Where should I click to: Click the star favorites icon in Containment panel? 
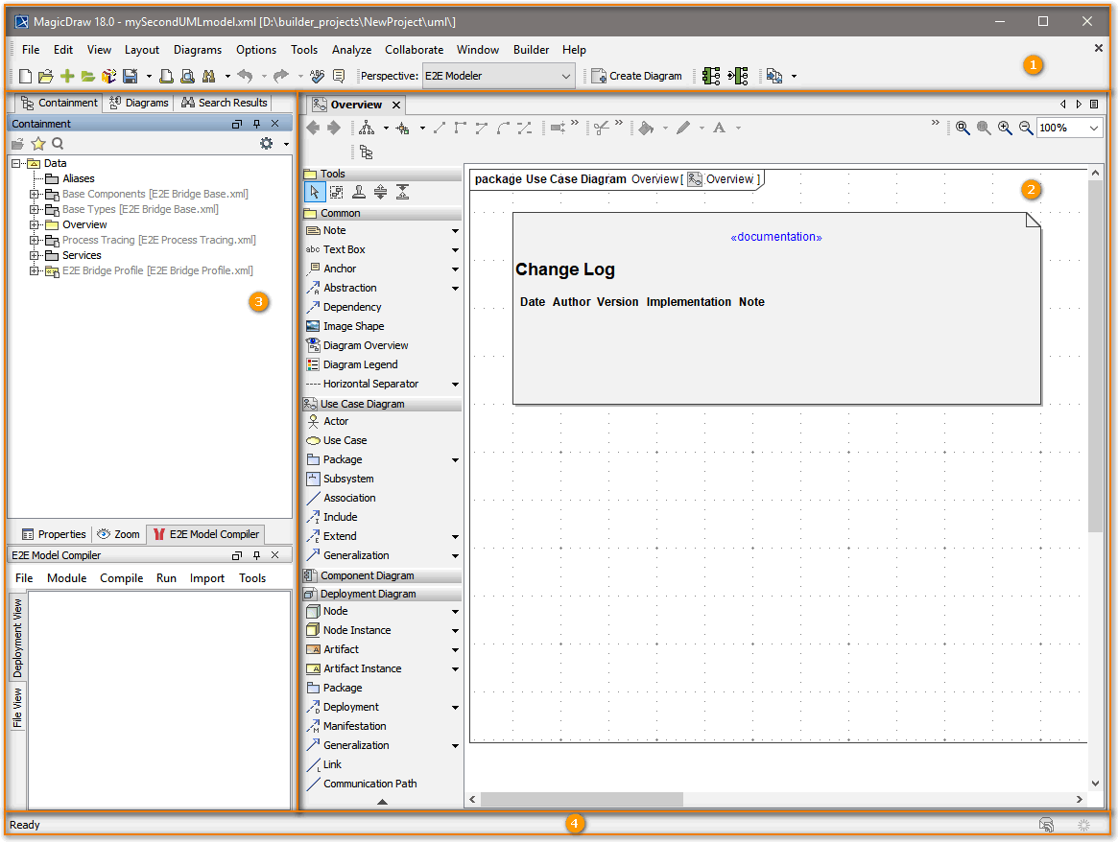[x=38, y=143]
